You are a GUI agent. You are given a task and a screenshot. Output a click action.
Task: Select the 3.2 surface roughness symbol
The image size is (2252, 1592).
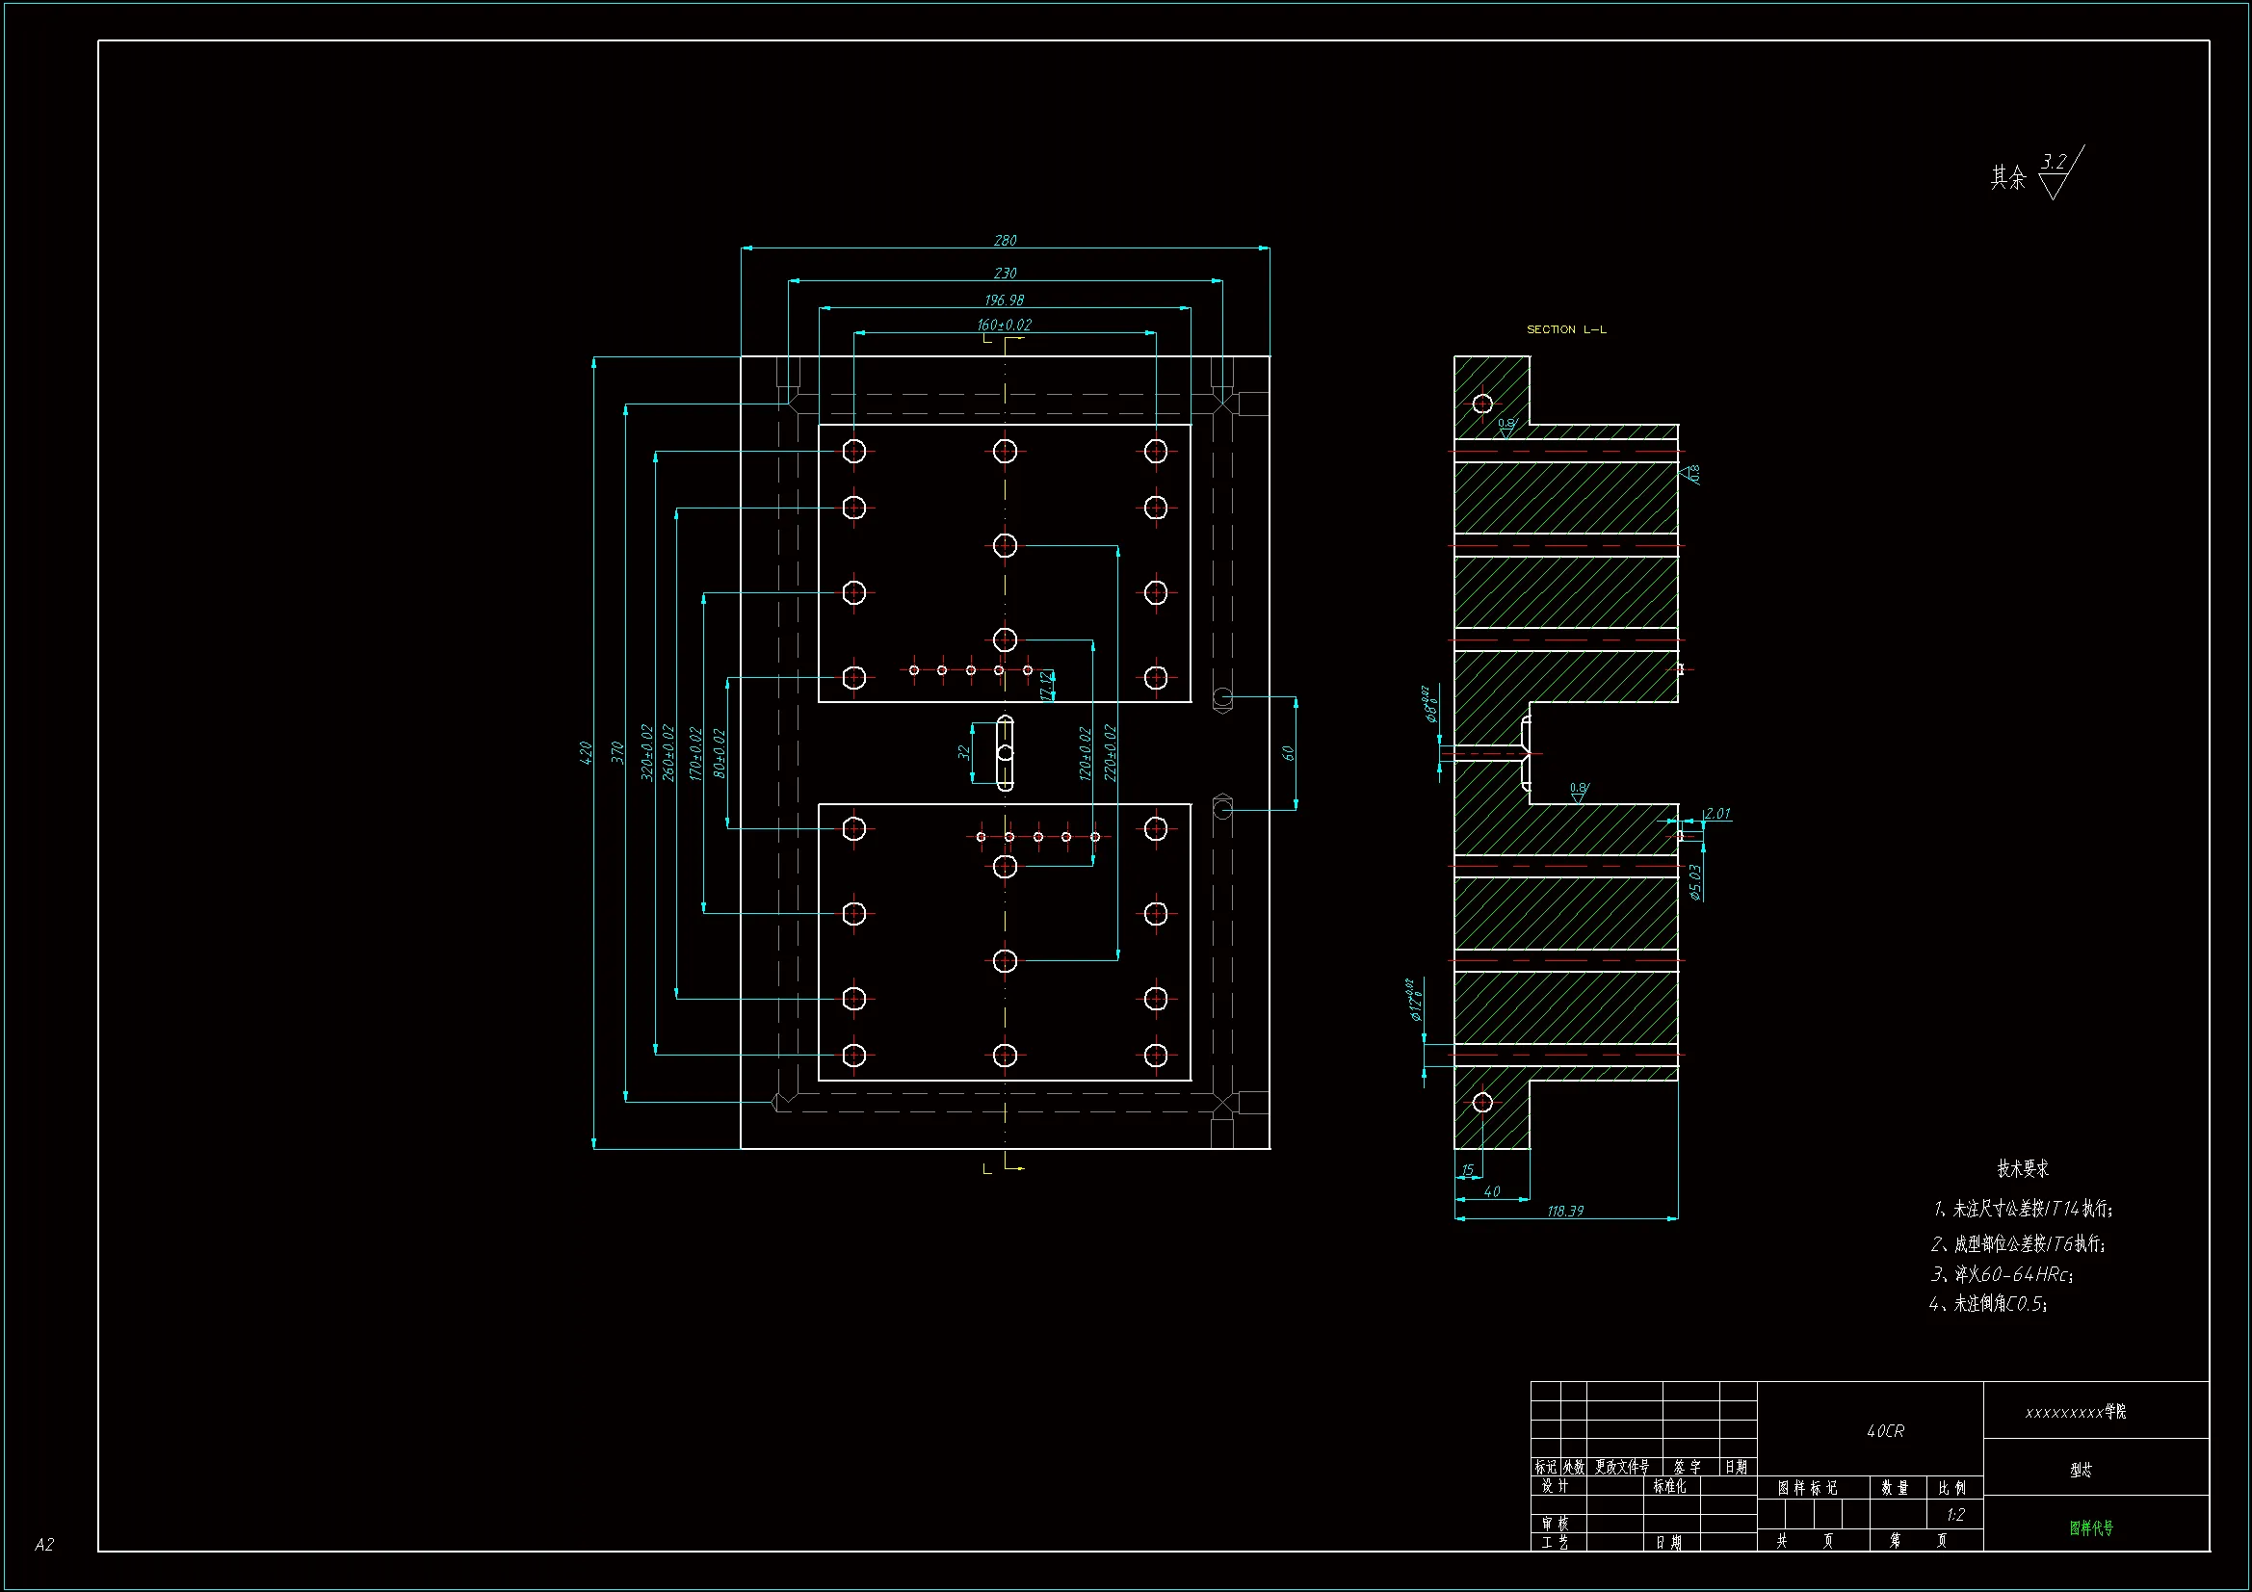tap(2053, 163)
